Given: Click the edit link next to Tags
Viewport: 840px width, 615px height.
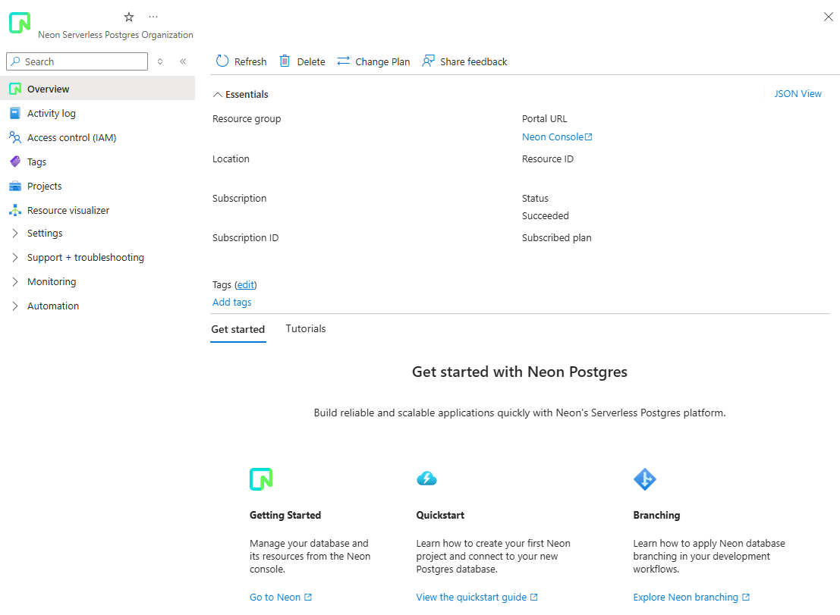Looking at the screenshot, I should 245,285.
